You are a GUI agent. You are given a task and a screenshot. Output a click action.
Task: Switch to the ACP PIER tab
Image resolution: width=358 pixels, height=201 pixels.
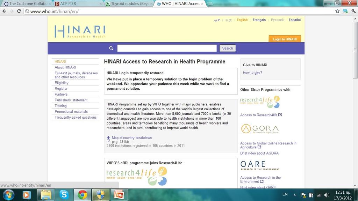78,3
